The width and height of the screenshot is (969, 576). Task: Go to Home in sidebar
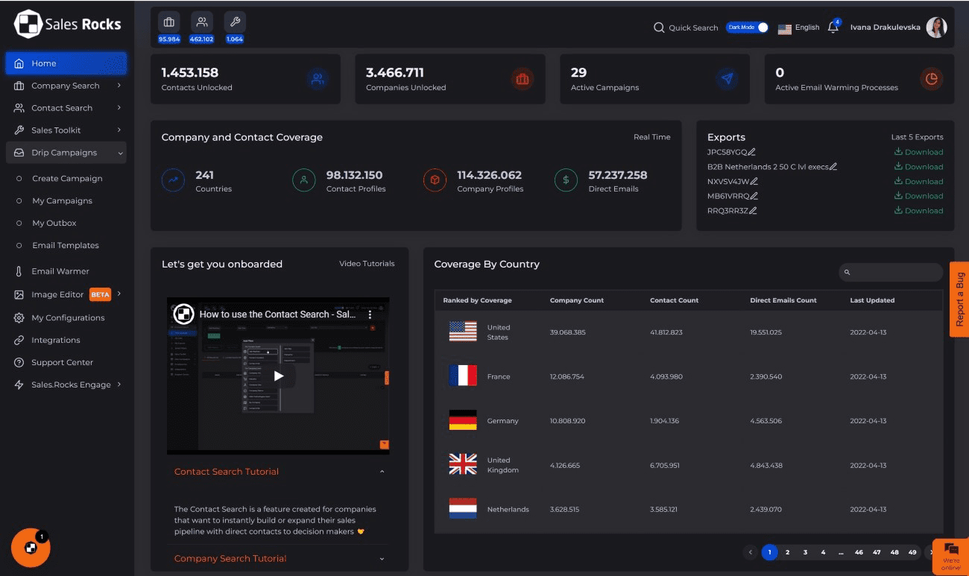(66, 63)
